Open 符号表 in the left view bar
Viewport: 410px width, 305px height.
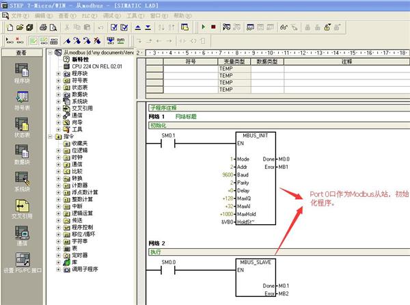pos(22,101)
